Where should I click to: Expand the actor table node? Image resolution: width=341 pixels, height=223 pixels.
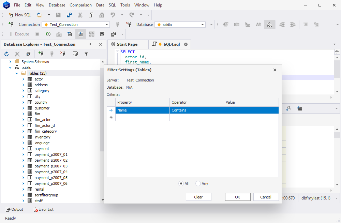tap(23, 79)
